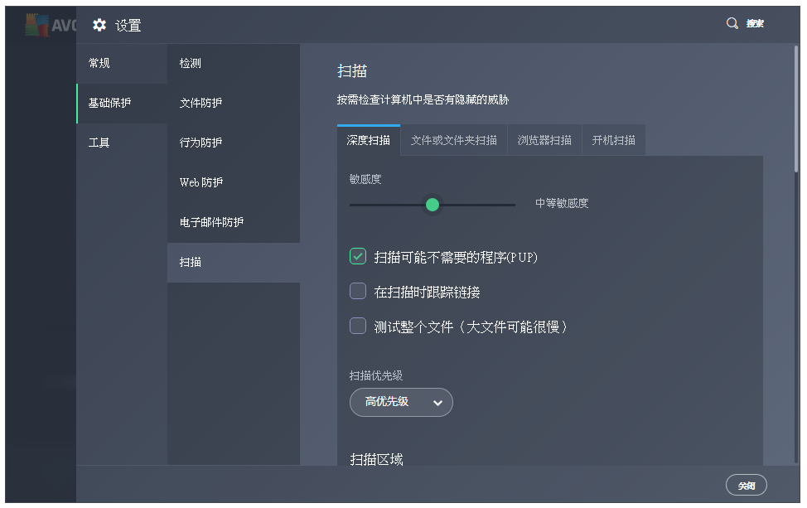Click the search magnifier icon
Image resolution: width=807 pixels, height=508 pixels.
click(732, 24)
